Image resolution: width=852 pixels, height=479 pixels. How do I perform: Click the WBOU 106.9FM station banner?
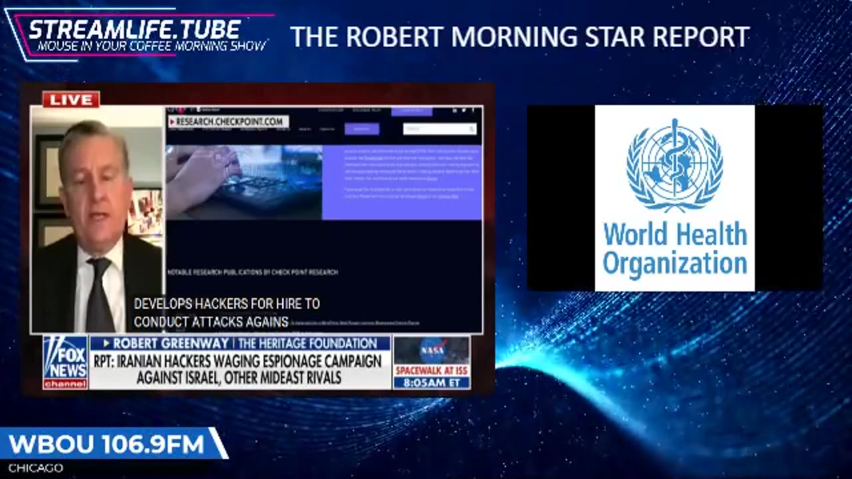113,444
